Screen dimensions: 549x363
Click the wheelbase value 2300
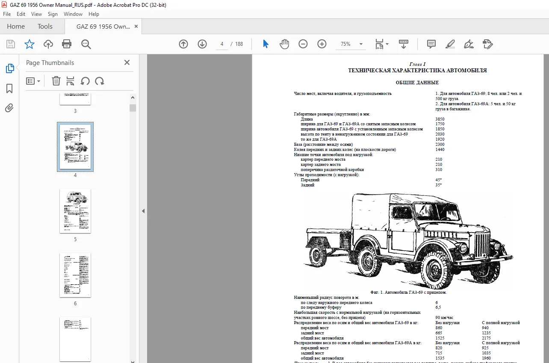tap(440, 145)
